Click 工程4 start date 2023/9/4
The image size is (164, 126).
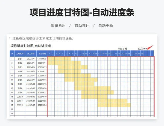[x=31, y=71]
